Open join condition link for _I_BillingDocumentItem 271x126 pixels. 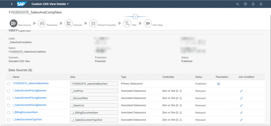click(241, 113)
